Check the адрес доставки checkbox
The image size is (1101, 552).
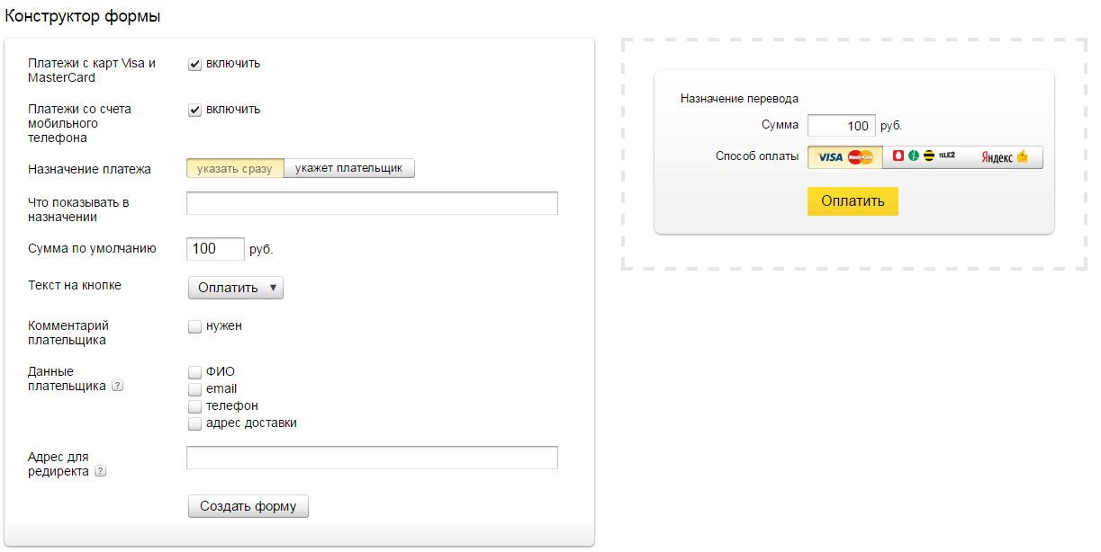coord(194,423)
